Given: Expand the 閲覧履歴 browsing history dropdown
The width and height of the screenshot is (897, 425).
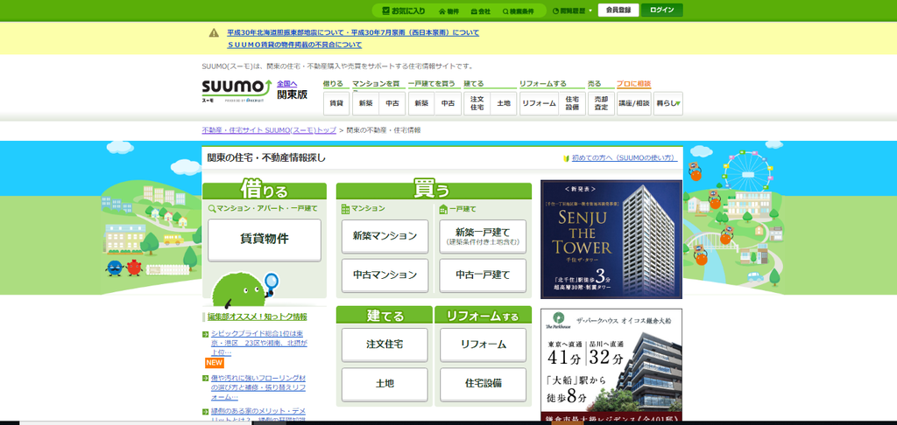Looking at the screenshot, I should (x=573, y=10).
